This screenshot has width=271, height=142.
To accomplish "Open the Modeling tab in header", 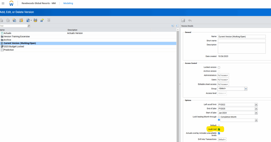I will pos(68,3).
